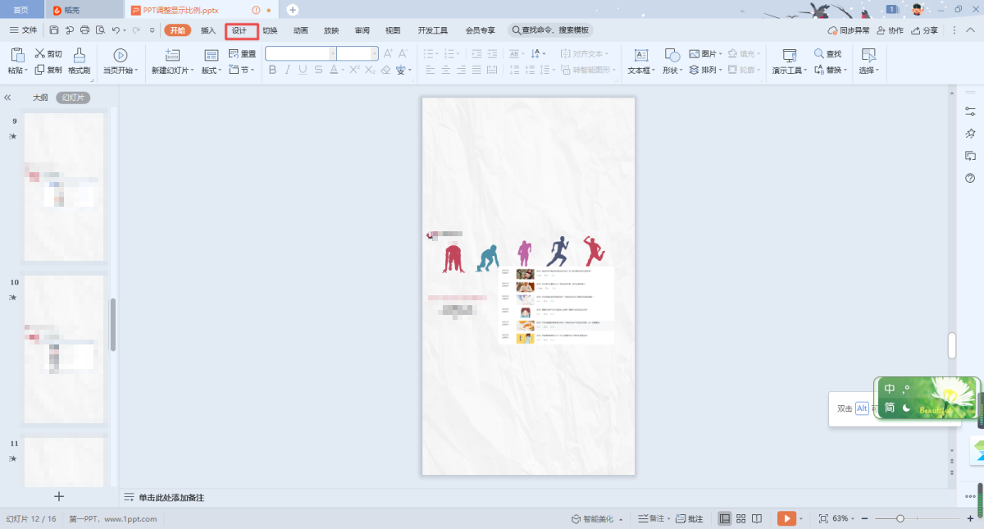
Task: Click the Save icon in quick access toolbar
Action: pos(53,30)
